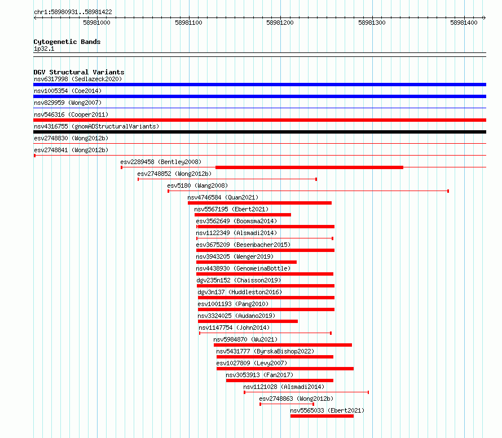Select esv2748863 (Wong2012b) label
This screenshot has height=438, width=502.
pyautogui.click(x=296, y=399)
